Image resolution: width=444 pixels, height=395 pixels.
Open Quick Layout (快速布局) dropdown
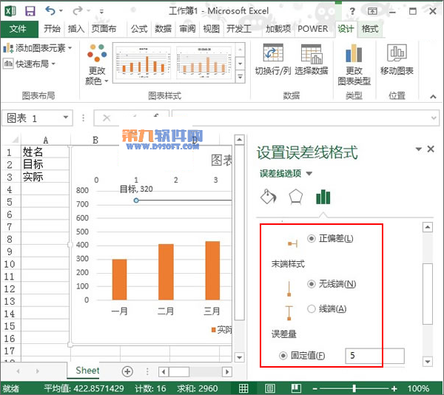pos(29,64)
